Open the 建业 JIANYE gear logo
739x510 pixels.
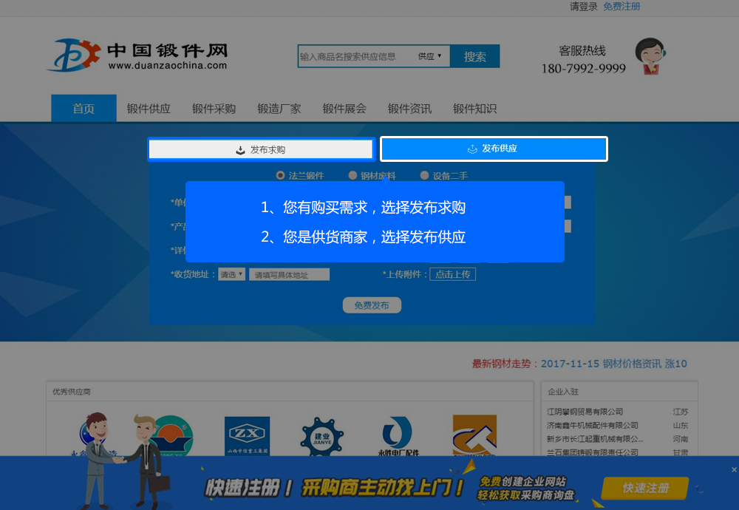321,438
